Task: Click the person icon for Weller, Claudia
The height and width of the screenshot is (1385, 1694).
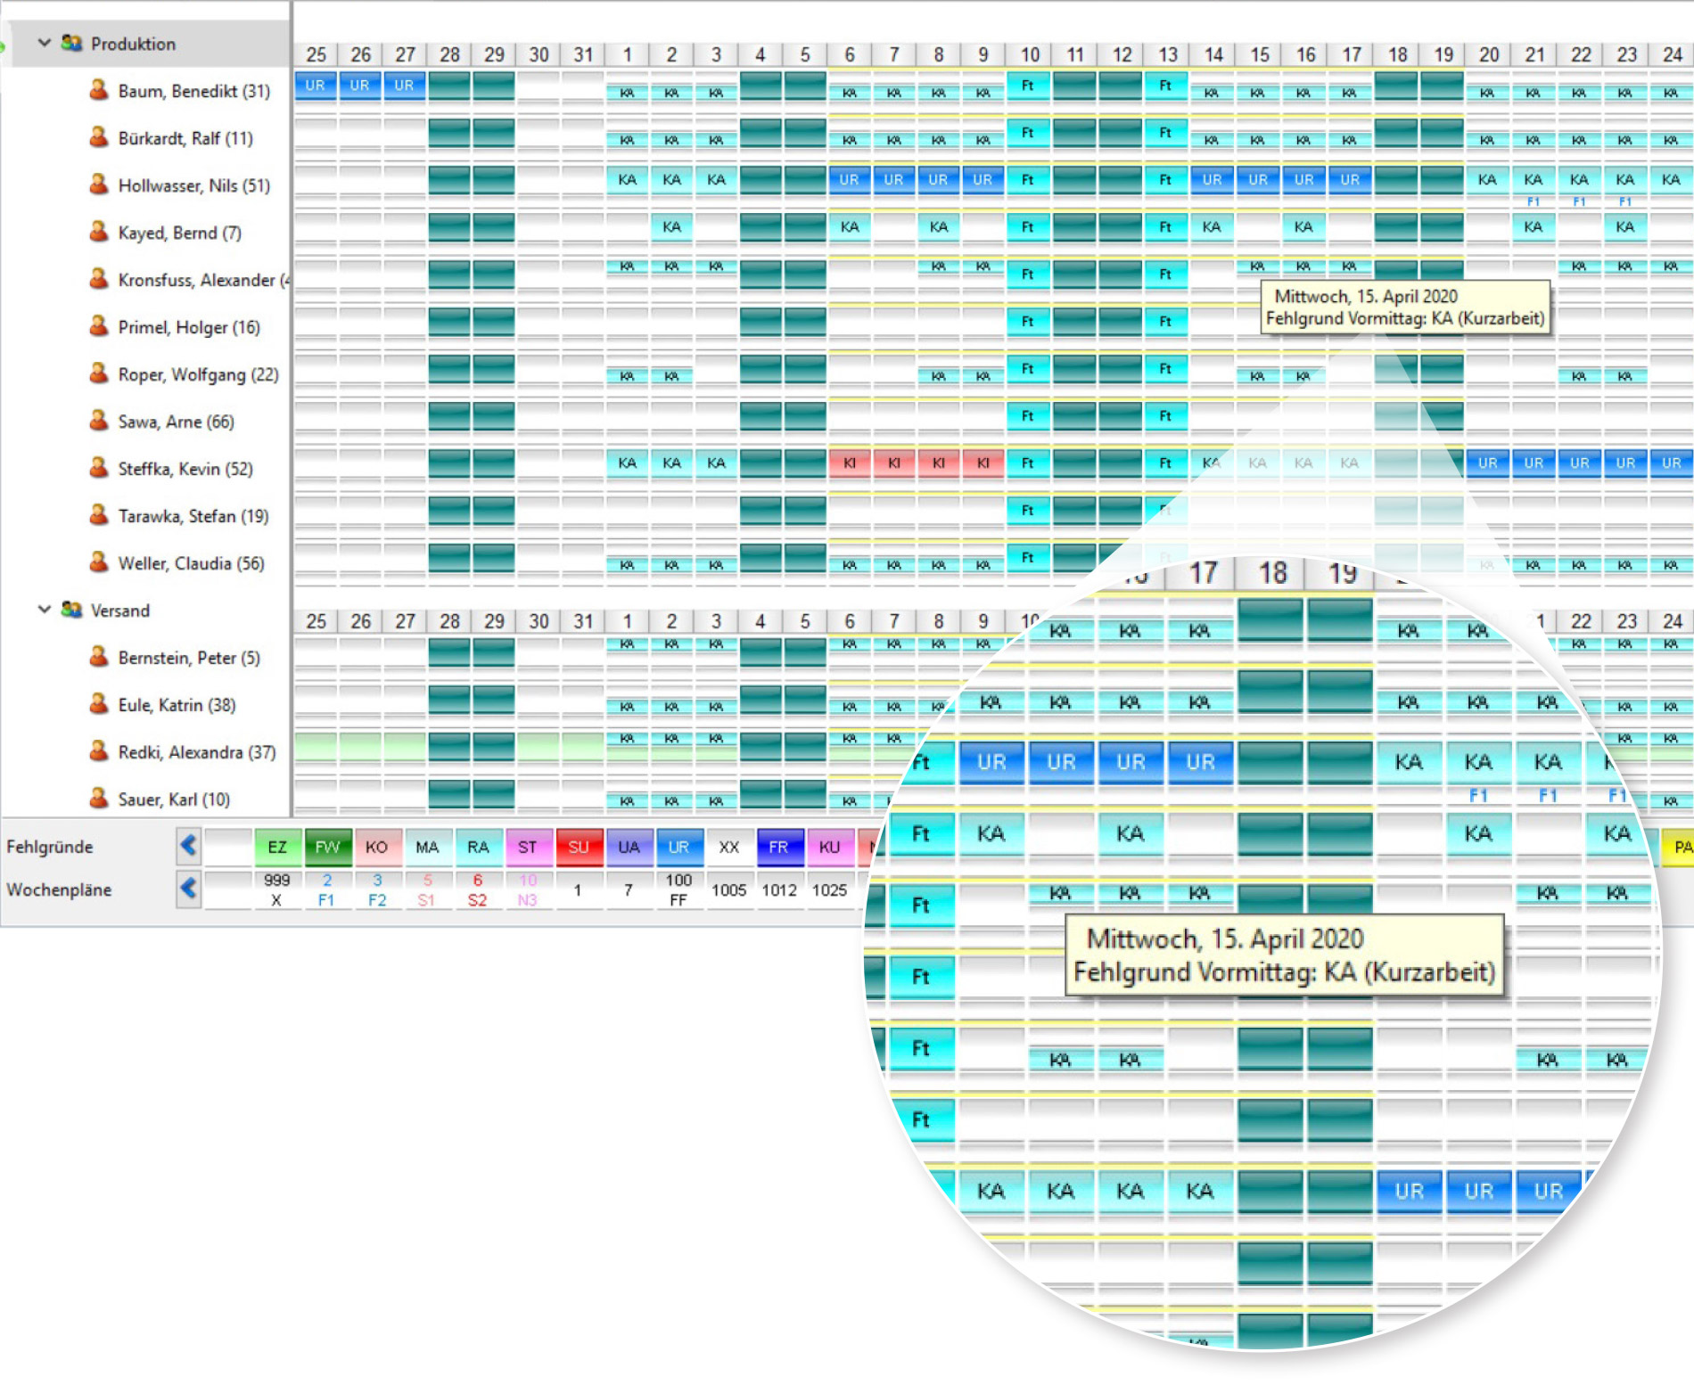Action: click(x=99, y=562)
